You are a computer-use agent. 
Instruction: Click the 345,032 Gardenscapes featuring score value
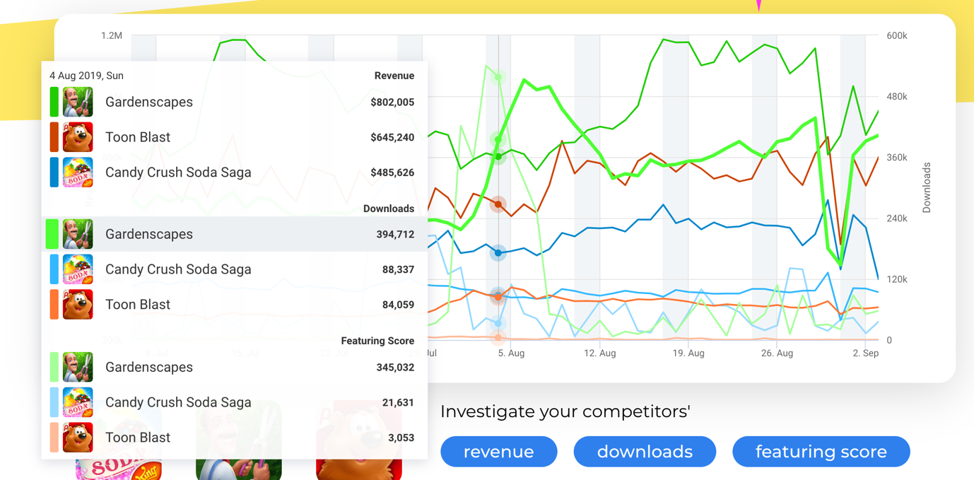coord(395,368)
